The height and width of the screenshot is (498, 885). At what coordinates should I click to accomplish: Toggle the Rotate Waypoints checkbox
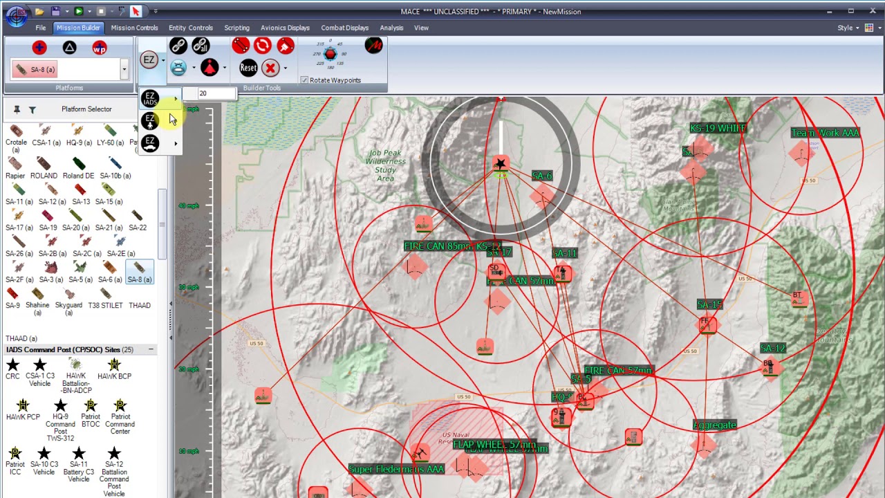click(x=304, y=80)
